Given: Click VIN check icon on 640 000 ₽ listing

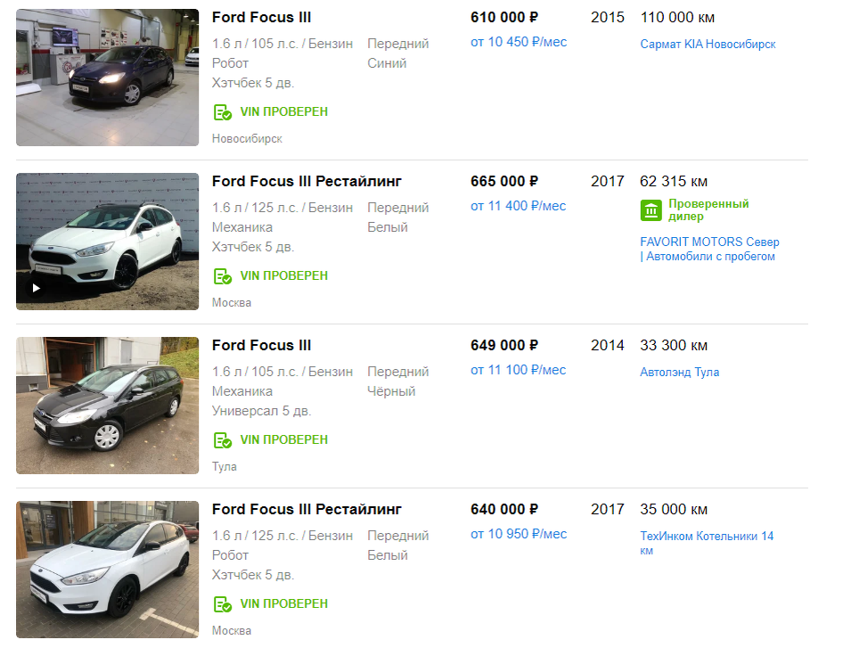Looking at the screenshot, I should pyautogui.click(x=222, y=604).
